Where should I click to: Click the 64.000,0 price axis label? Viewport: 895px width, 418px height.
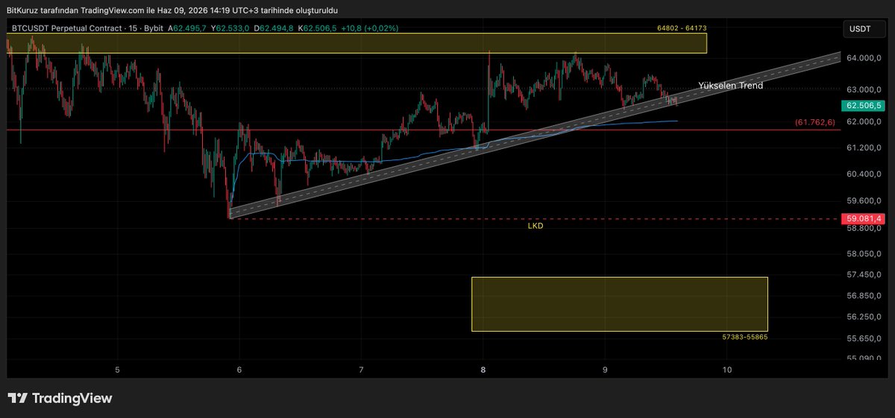[x=865, y=58]
